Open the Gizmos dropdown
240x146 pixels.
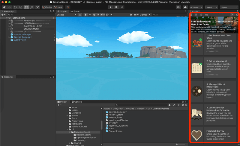(145, 15)
